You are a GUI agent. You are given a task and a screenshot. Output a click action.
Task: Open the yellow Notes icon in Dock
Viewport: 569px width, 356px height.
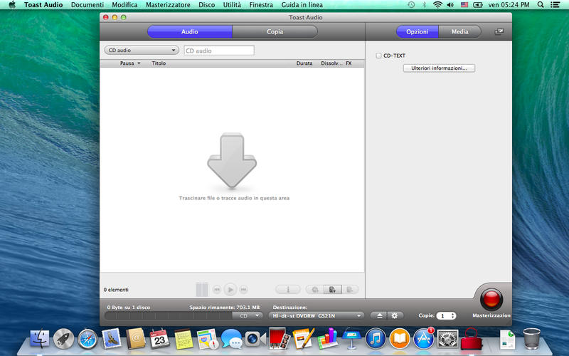pyautogui.click(x=184, y=339)
